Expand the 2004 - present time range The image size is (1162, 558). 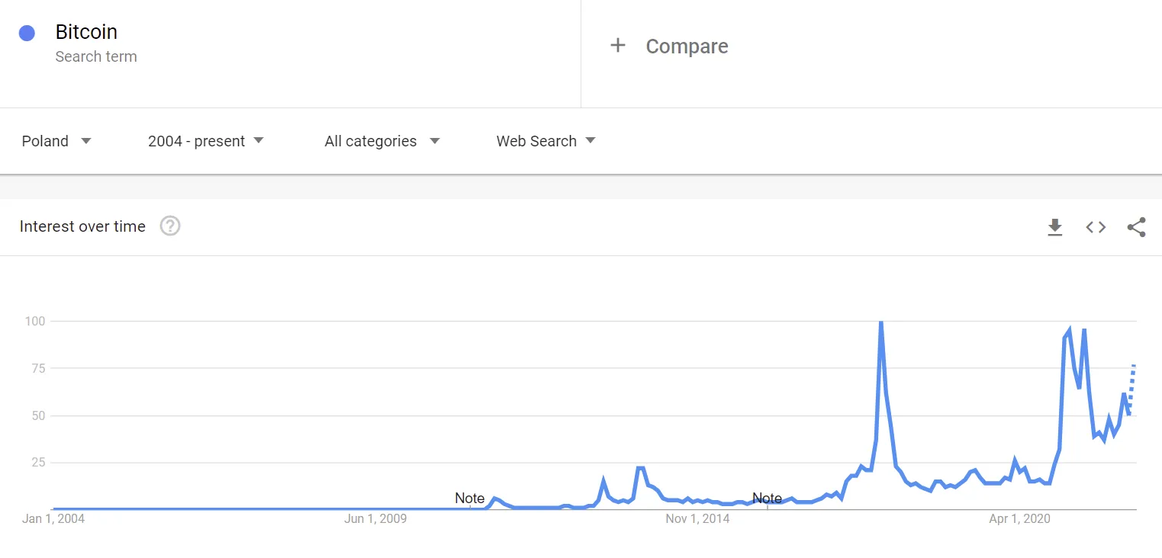(x=206, y=141)
